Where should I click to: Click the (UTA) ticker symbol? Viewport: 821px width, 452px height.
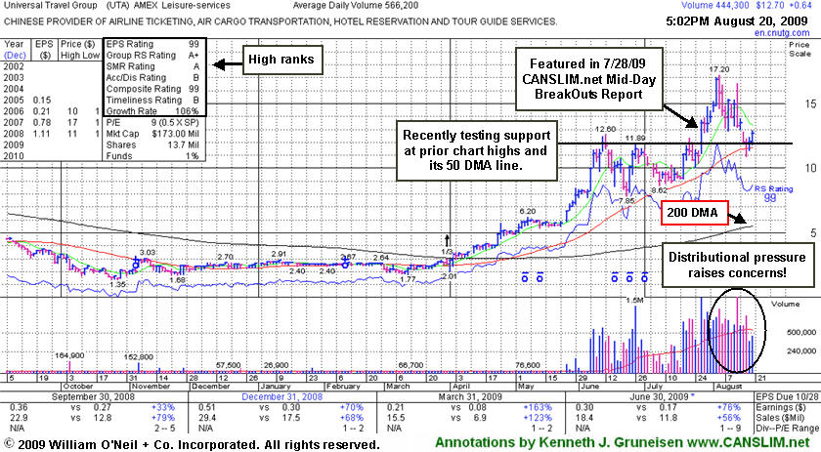[x=120, y=5]
